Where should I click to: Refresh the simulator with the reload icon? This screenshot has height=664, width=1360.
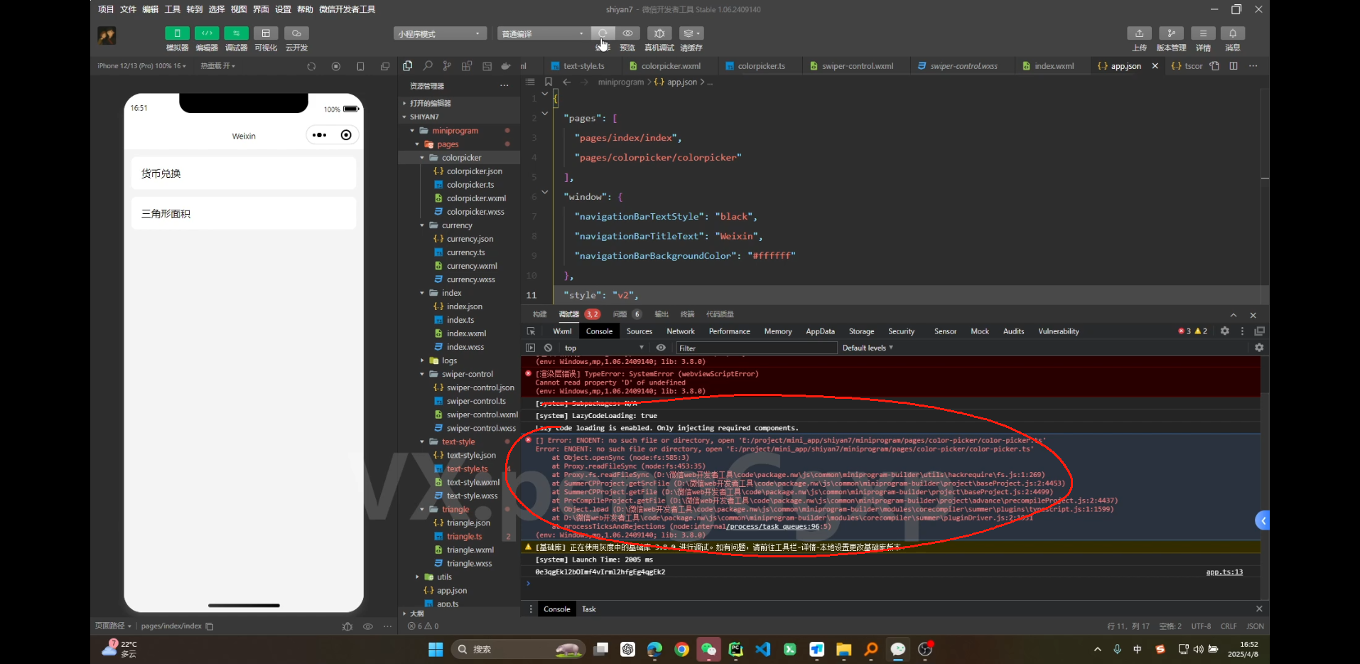click(311, 66)
